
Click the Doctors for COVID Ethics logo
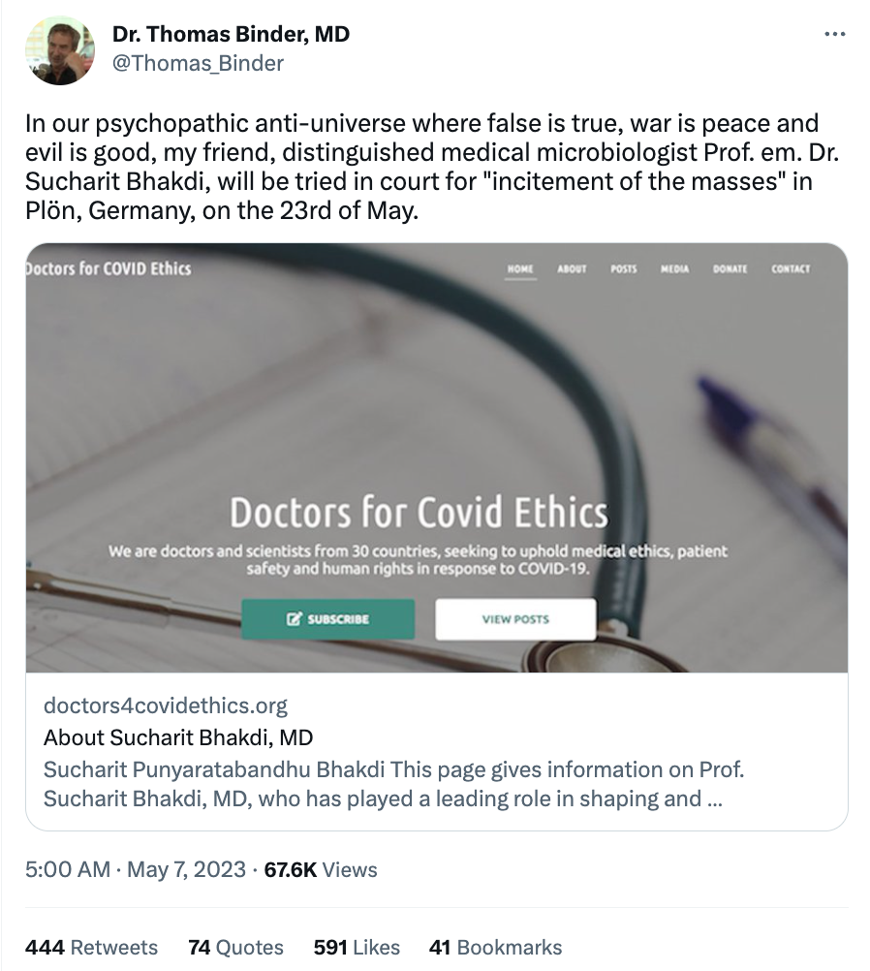109,268
